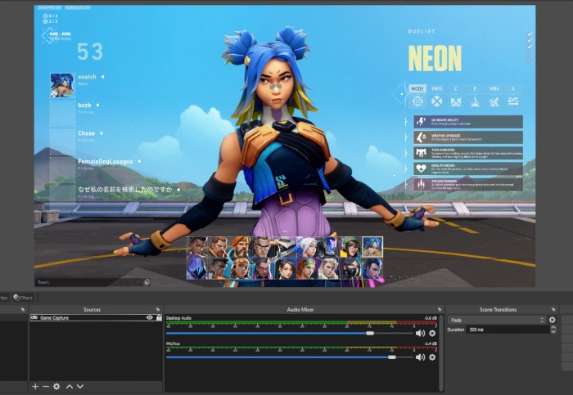This screenshot has width=573, height=395.
Task: Pick Viper with black mask portrait
Action: (351, 269)
